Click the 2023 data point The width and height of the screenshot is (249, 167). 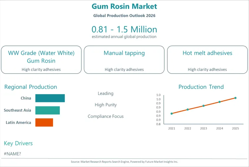204,106
